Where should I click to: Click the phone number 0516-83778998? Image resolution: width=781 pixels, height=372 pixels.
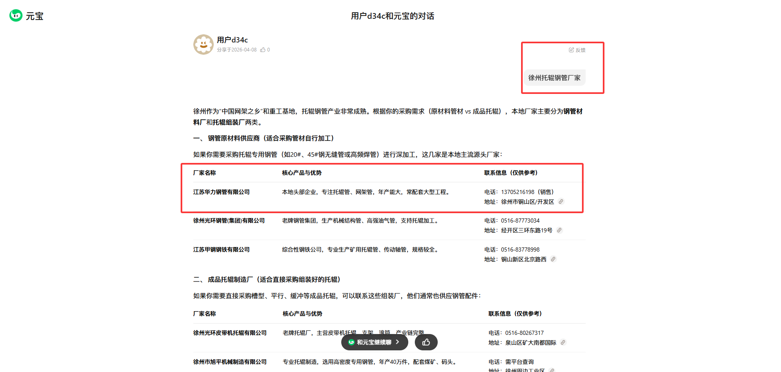click(x=520, y=249)
